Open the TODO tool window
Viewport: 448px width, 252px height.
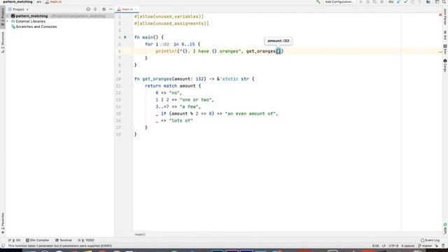coord(86,240)
